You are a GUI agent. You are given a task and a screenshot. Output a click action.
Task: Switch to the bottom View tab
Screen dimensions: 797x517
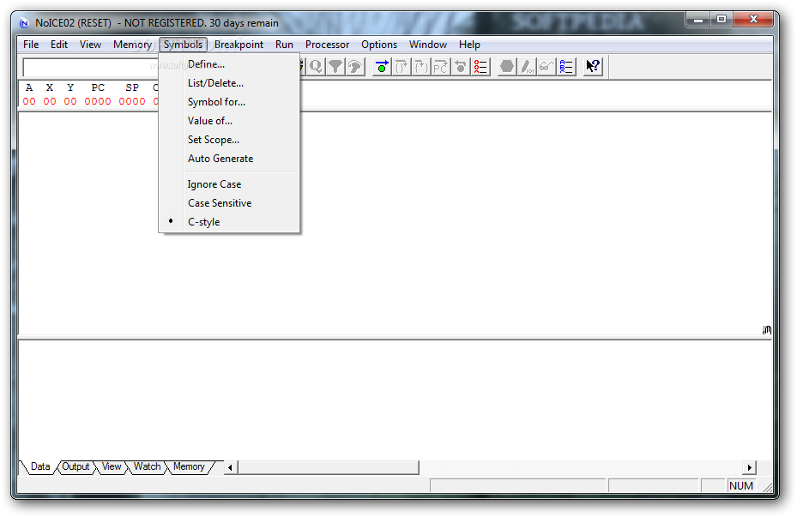pyautogui.click(x=112, y=466)
